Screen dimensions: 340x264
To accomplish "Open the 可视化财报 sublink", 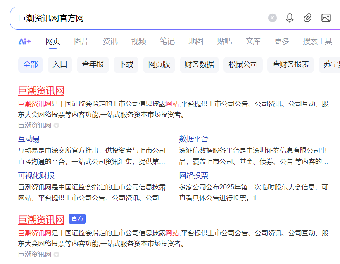I will click(x=36, y=176).
